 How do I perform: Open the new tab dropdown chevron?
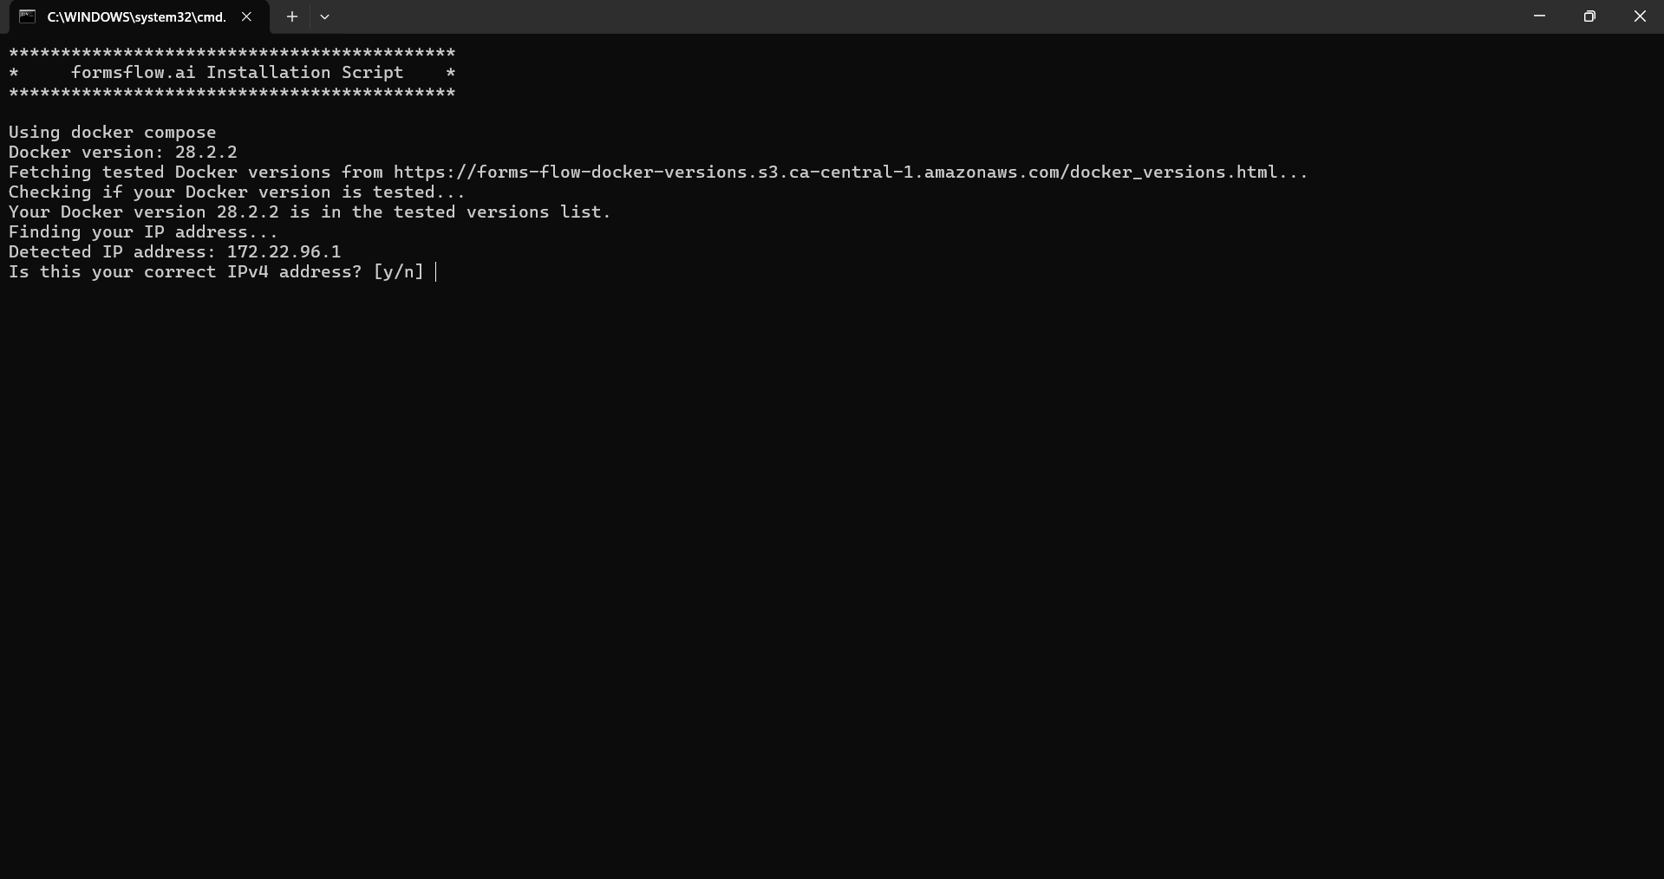(325, 16)
